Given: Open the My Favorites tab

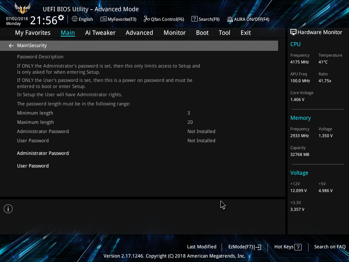Looking at the screenshot, I should pyautogui.click(x=33, y=33).
